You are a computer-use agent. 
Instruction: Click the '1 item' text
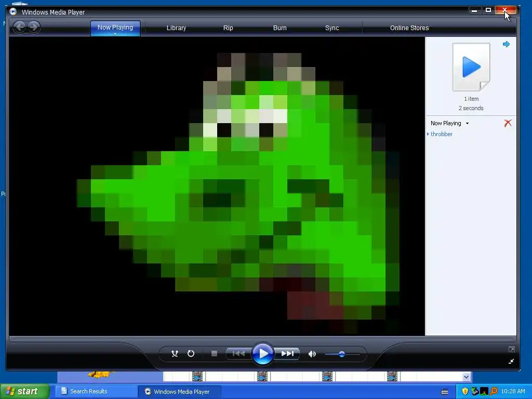click(471, 99)
